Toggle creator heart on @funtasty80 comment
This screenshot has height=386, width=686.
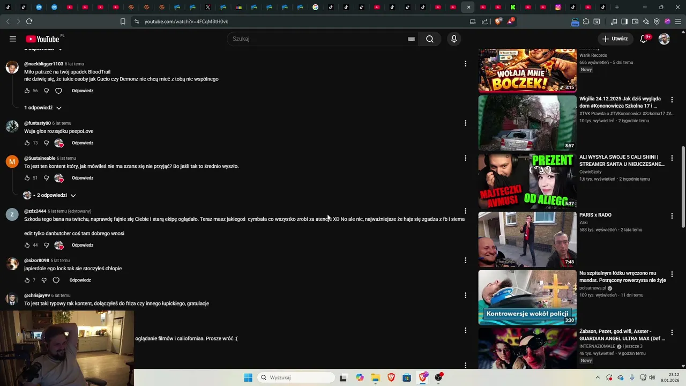coord(59,143)
